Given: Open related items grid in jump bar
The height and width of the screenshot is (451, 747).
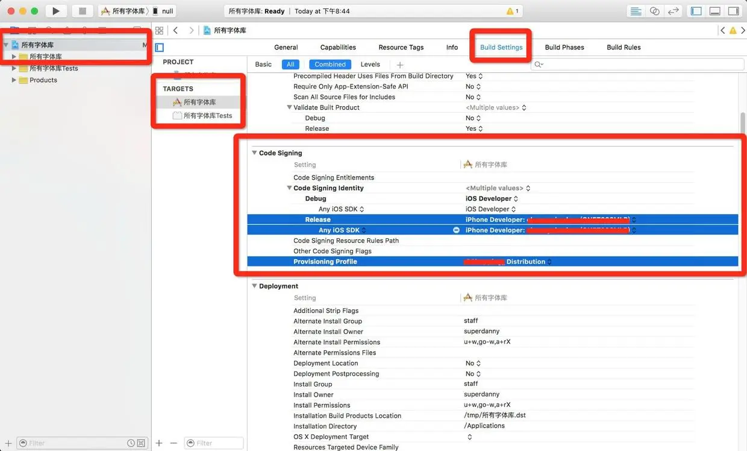Looking at the screenshot, I should coord(159,30).
